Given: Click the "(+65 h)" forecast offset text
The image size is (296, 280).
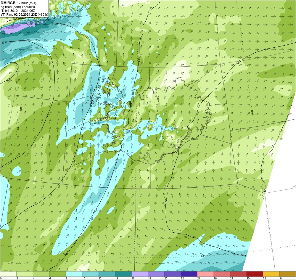Looking at the screenshot, I should [x=43, y=15].
